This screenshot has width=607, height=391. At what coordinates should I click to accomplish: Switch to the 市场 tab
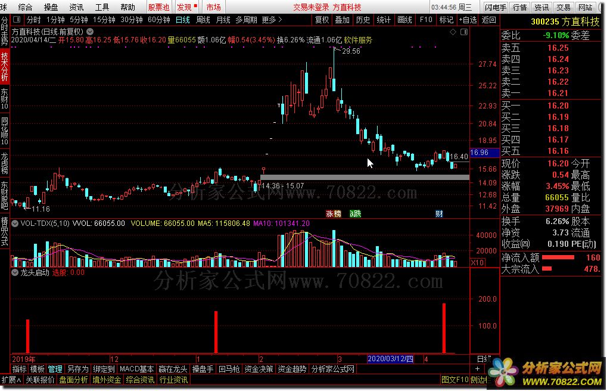click(213, 7)
